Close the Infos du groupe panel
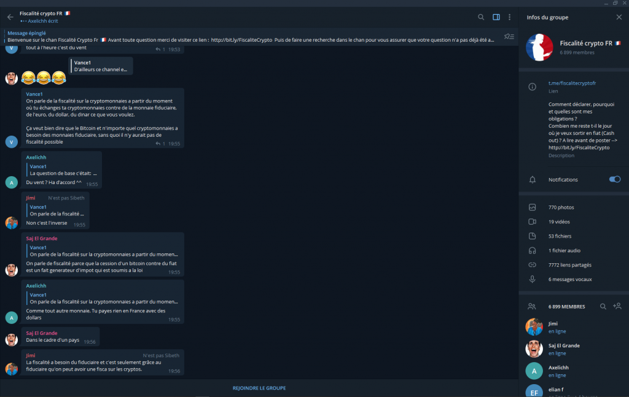 pos(619,17)
